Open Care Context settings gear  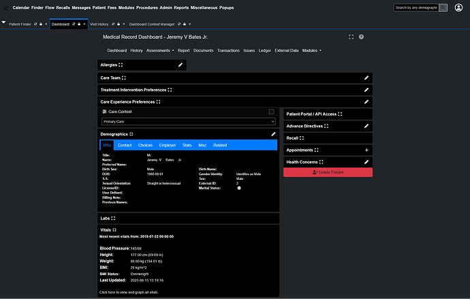pyautogui.click(x=270, y=111)
